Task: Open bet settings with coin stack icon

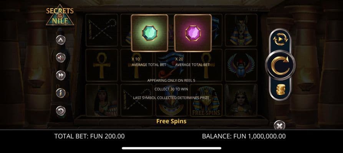Action: (280, 90)
